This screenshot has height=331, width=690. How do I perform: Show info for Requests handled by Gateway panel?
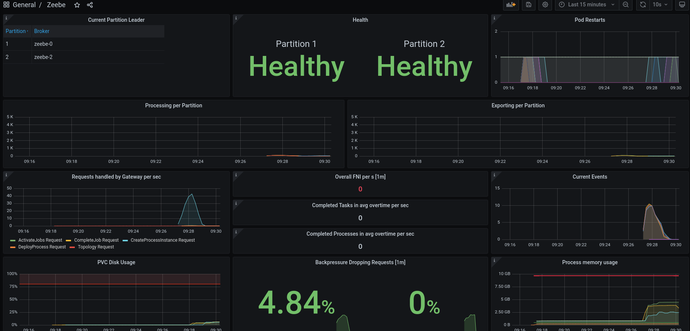[x=6, y=175]
